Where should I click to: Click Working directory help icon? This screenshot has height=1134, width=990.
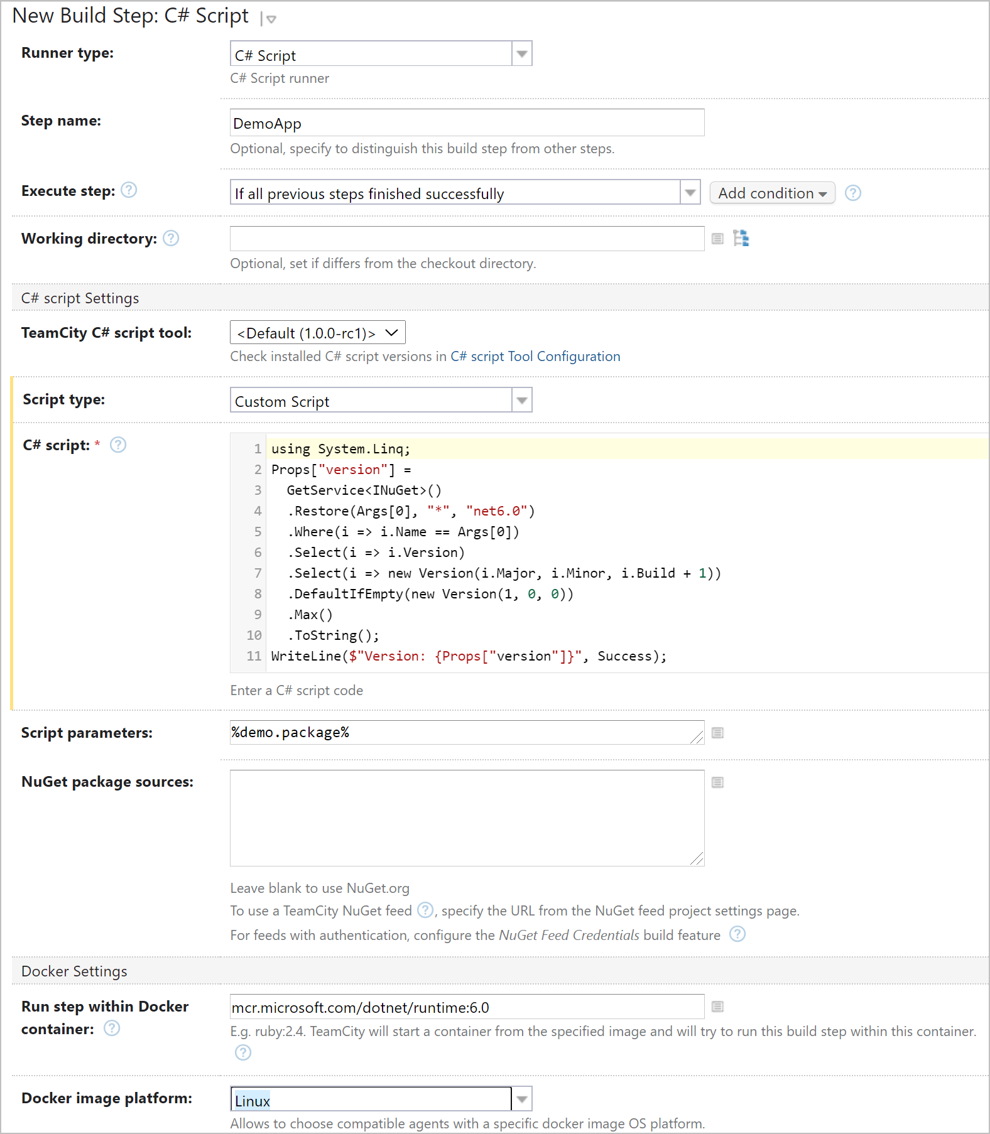[171, 239]
